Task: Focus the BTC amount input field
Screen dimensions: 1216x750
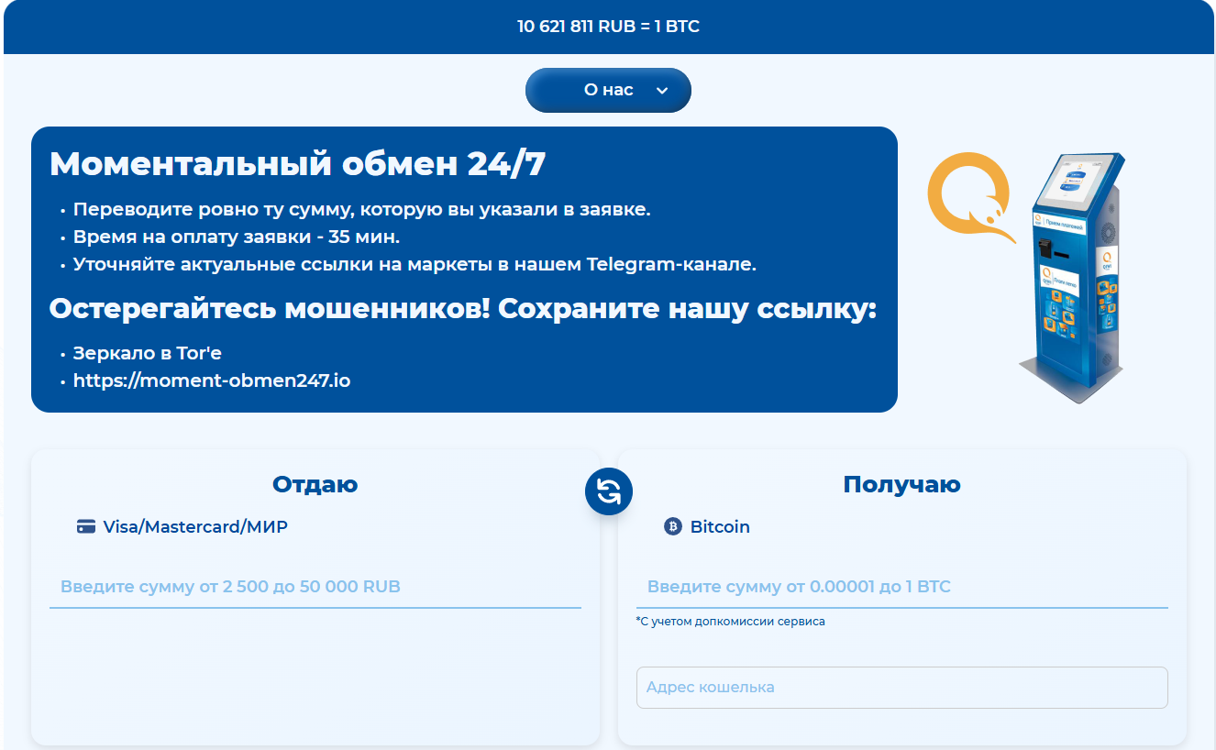Action: point(902,587)
